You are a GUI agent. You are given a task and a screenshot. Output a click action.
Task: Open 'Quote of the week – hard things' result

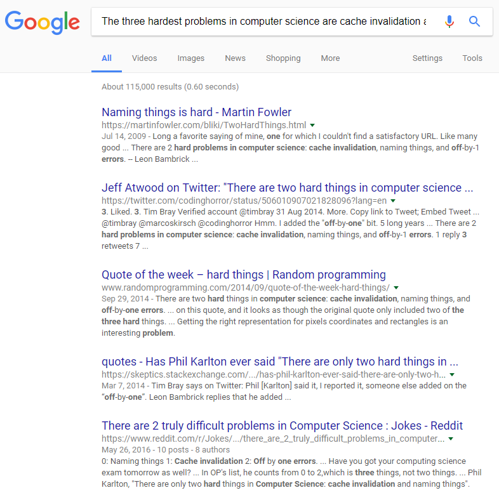pyautogui.click(x=243, y=275)
